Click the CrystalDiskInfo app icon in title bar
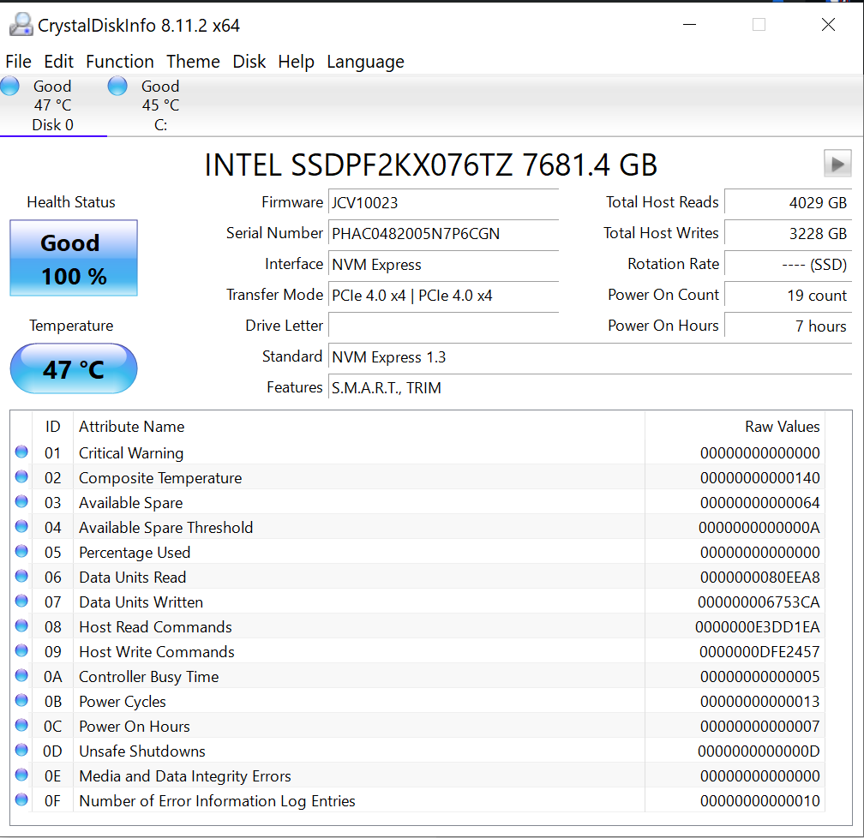864x838 pixels. [21, 25]
